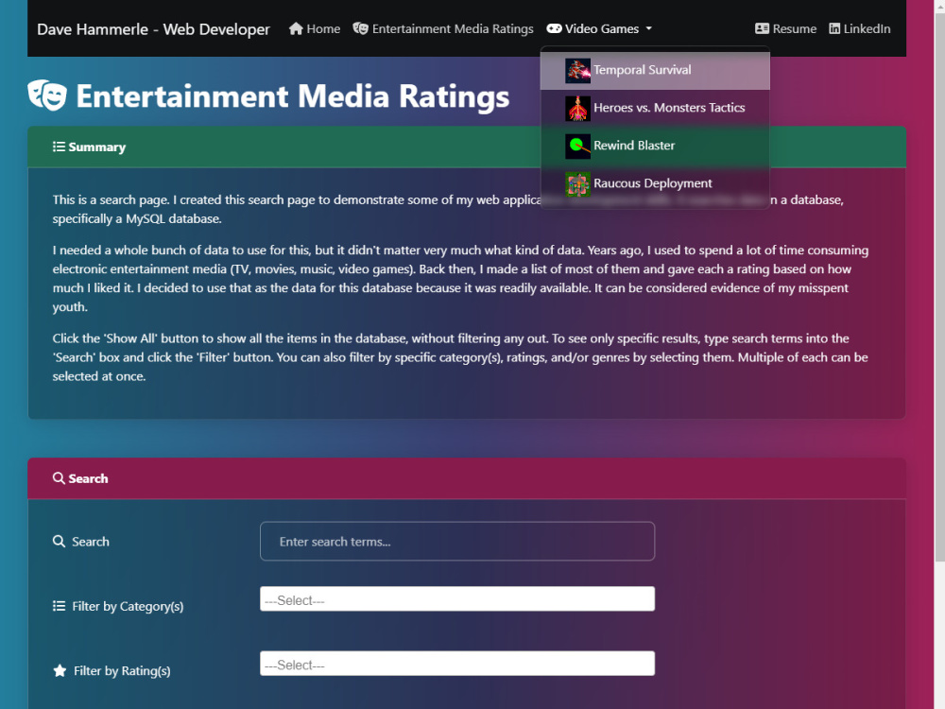Choose Rewind Blaster from the dropdown menu
Viewport: 945px width, 709px height.
655,146
